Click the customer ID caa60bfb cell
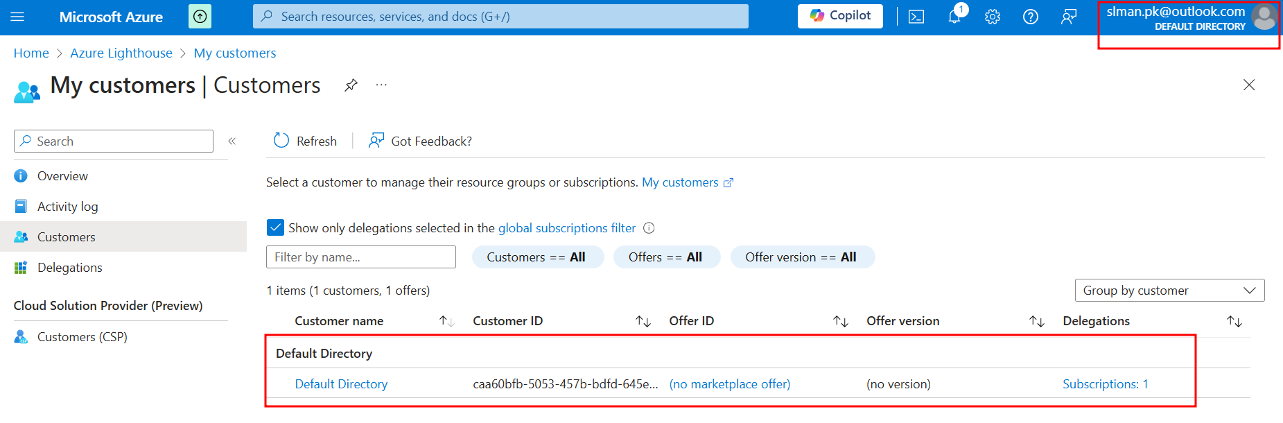Viewport: 1283px width, 423px height. point(566,384)
